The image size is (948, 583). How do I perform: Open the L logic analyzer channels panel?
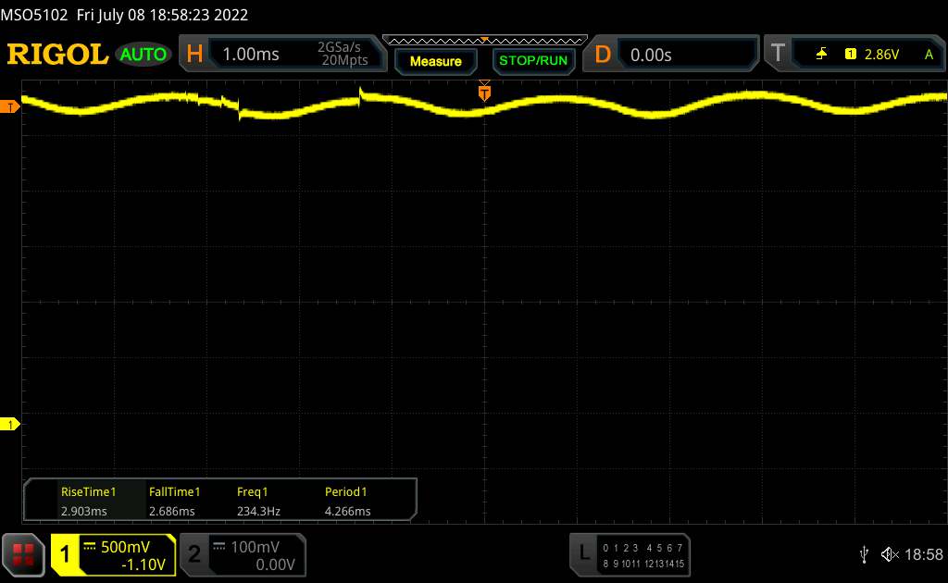[583, 553]
